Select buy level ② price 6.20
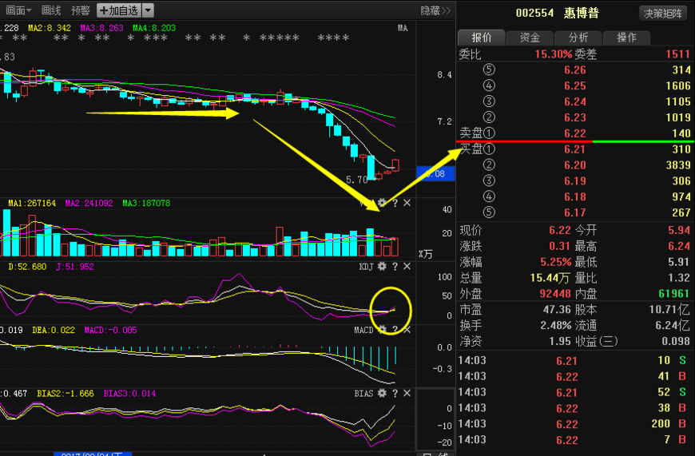 (x=575, y=165)
